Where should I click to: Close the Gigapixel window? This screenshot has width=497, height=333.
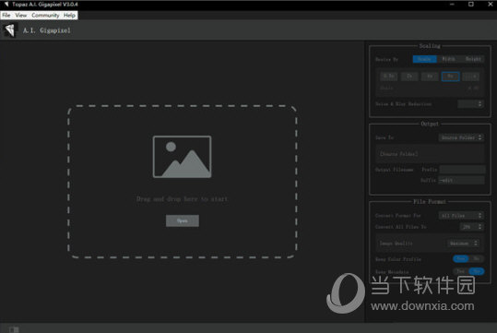490,4
